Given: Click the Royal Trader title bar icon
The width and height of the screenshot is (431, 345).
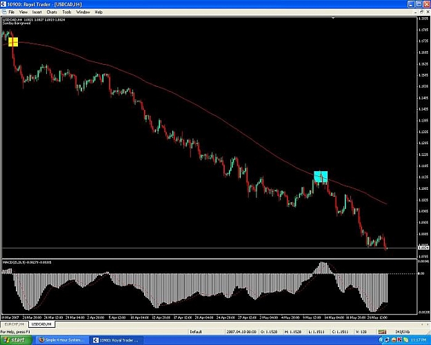Looking at the screenshot, I should coord(3,4).
